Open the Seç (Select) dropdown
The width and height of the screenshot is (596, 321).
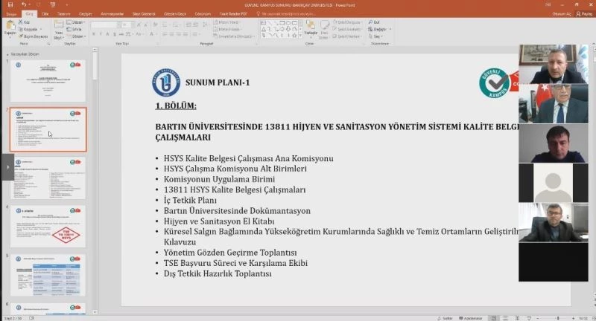coord(378,36)
